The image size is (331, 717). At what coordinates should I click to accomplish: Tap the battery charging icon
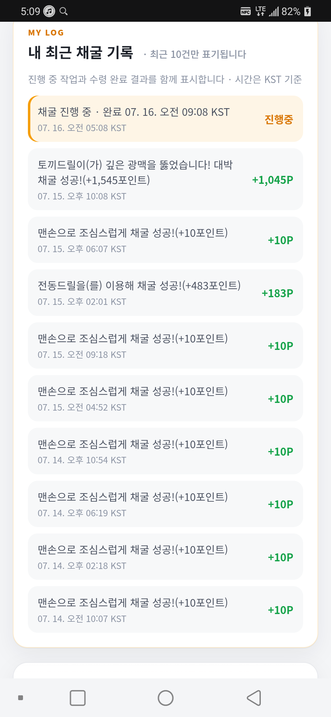point(307,11)
